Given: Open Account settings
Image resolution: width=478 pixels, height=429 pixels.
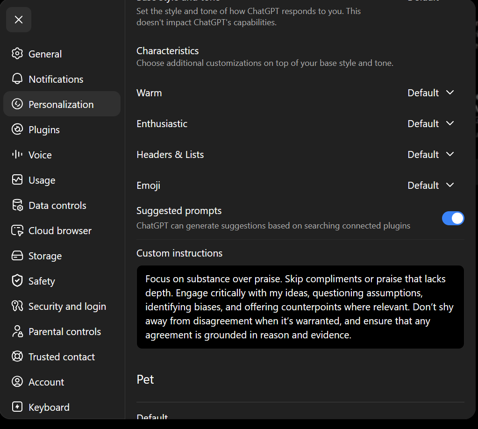Looking at the screenshot, I should coord(62,382).
